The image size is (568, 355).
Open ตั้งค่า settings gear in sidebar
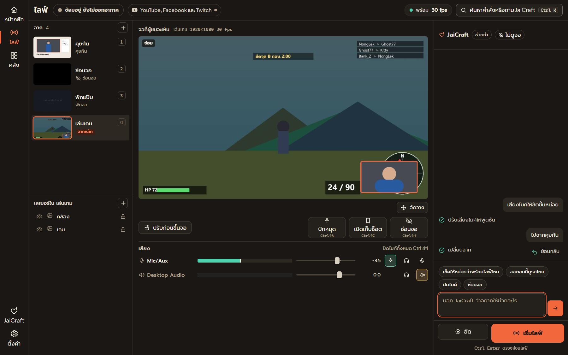pyautogui.click(x=14, y=338)
